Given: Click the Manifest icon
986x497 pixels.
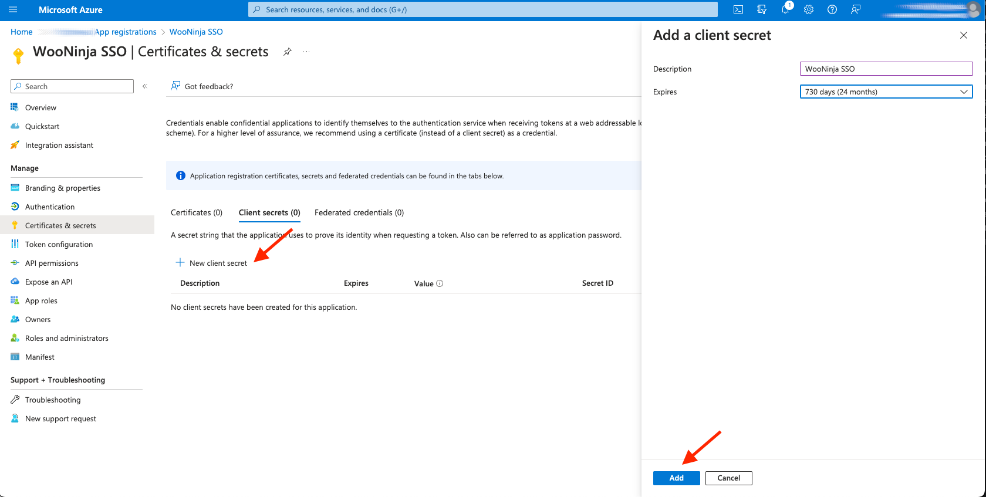Looking at the screenshot, I should coord(15,357).
